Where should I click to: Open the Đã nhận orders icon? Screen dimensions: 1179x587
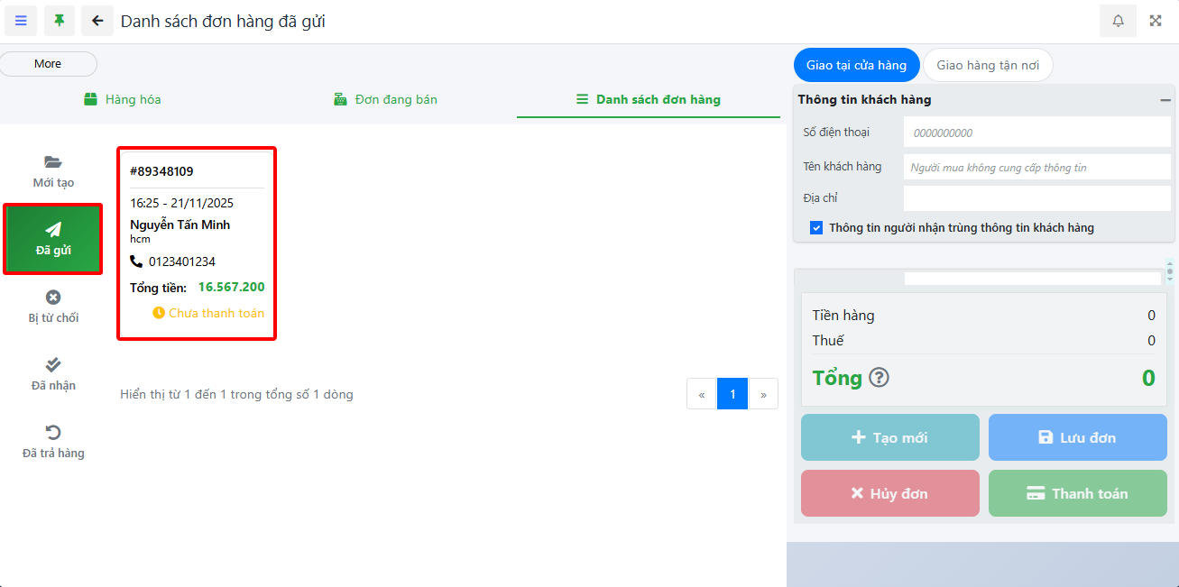coord(53,365)
